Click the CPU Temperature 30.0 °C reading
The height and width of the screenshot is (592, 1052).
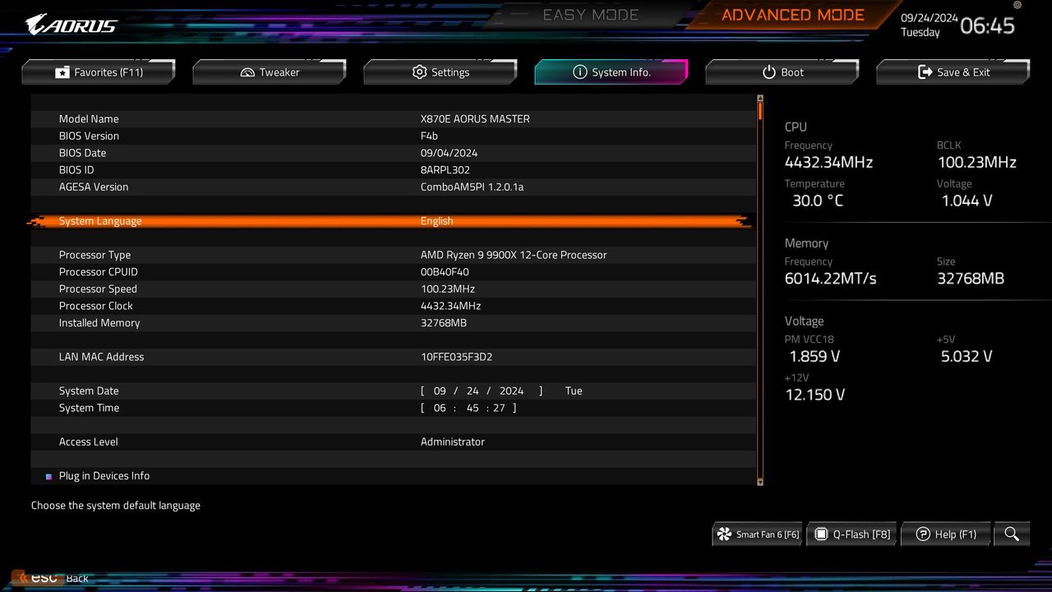pos(818,201)
